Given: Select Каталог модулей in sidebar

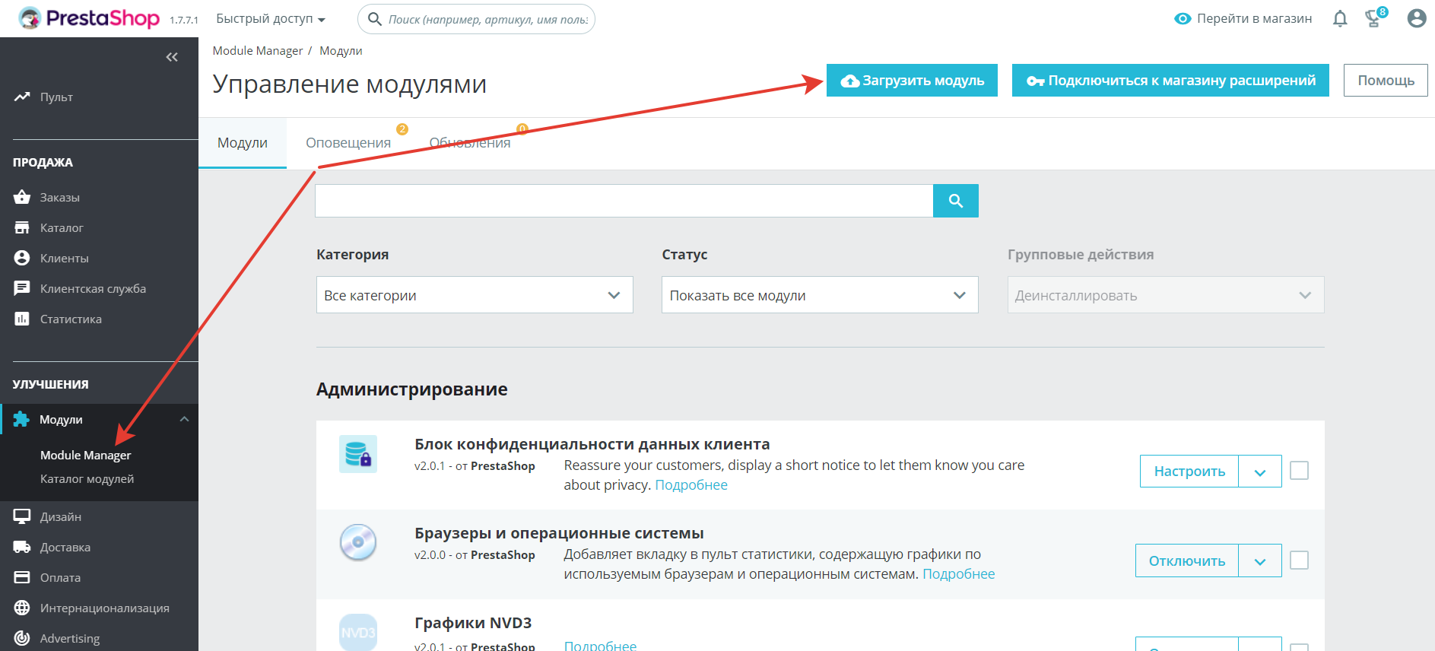Looking at the screenshot, I should (x=87, y=478).
